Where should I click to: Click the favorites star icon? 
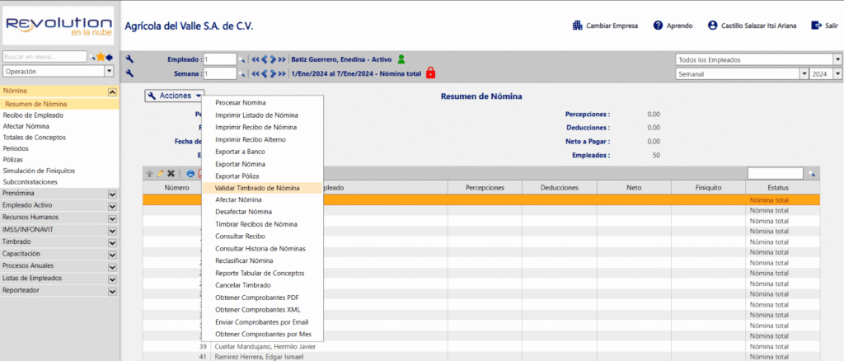click(x=101, y=57)
